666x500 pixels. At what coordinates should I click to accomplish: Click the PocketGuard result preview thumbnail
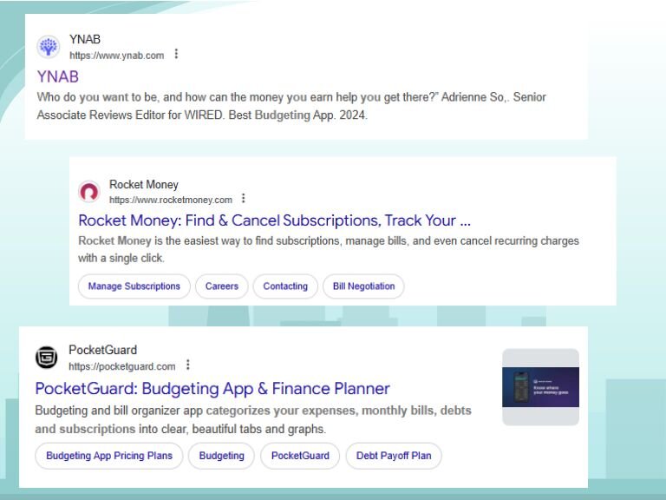(x=540, y=387)
